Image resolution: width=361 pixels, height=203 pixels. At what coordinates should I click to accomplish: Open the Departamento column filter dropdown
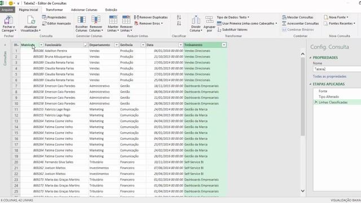coord(116,45)
